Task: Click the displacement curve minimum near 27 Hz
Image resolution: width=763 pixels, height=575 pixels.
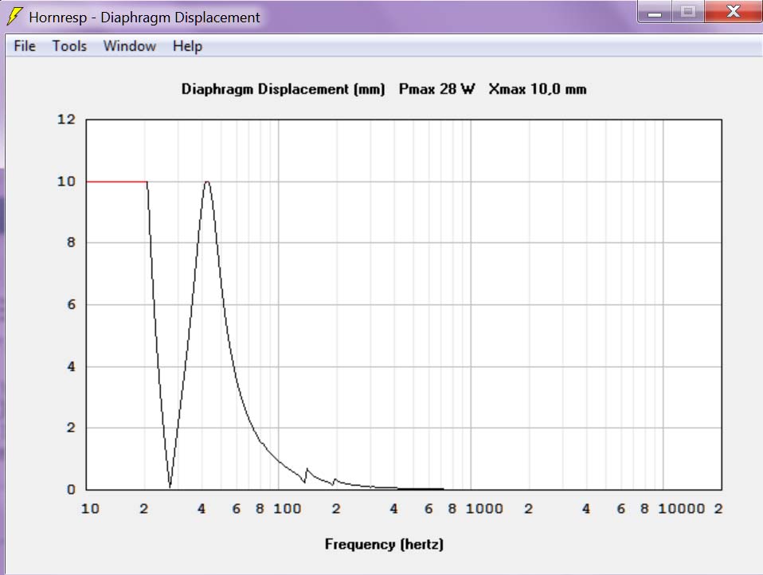Action: point(170,485)
